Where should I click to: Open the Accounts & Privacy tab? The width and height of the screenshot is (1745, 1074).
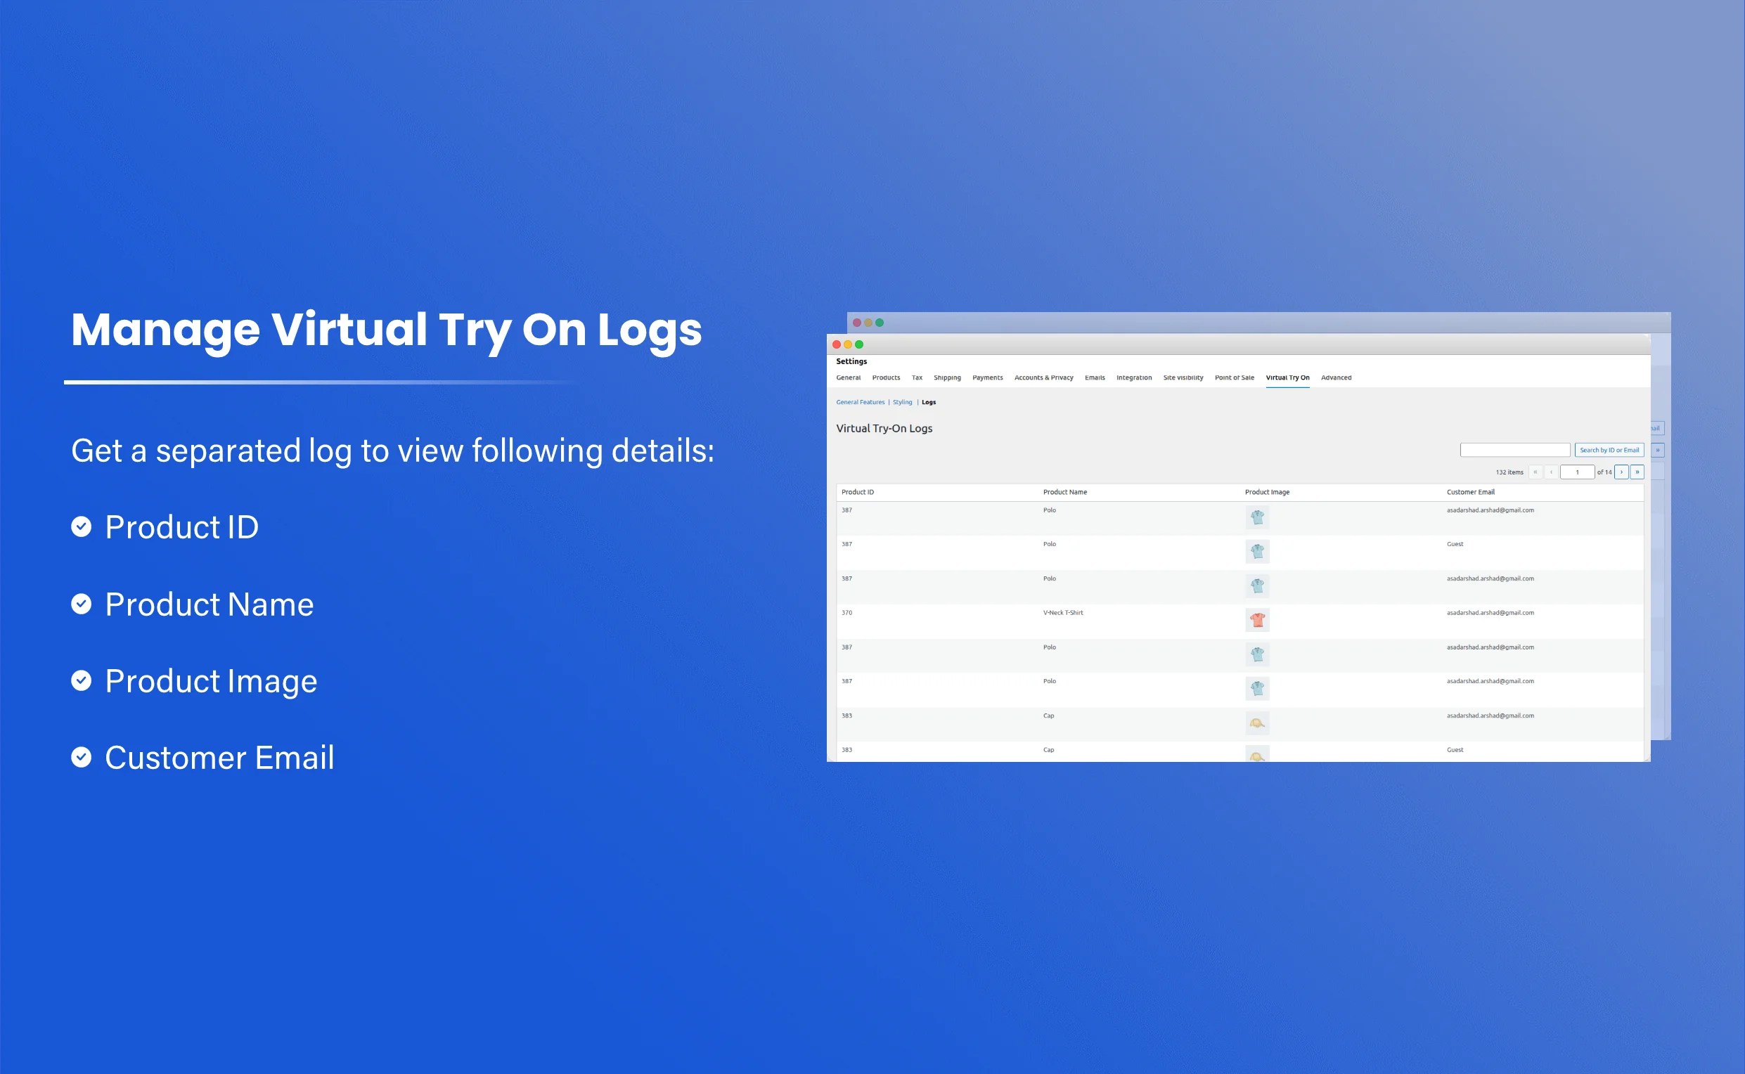pyautogui.click(x=1044, y=377)
